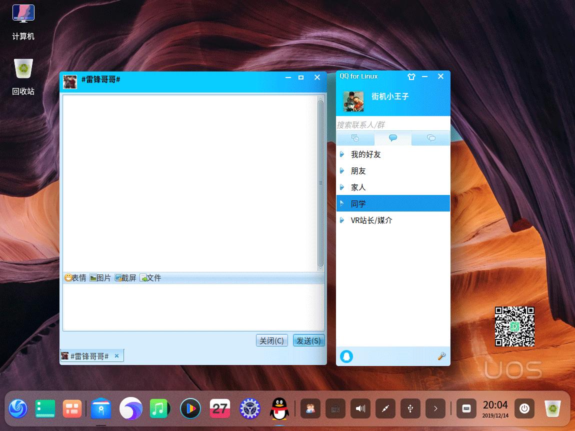Click the QQ penguin icon in panel corner
The width and height of the screenshot is (575, 431).
pos(346,356)
